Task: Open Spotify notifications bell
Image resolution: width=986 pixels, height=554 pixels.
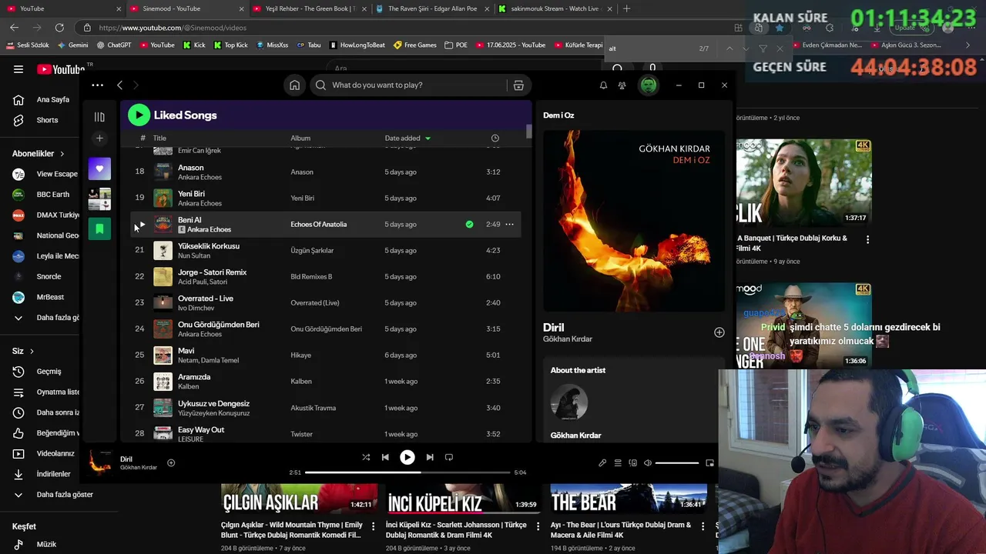Action: coord(603,85)
